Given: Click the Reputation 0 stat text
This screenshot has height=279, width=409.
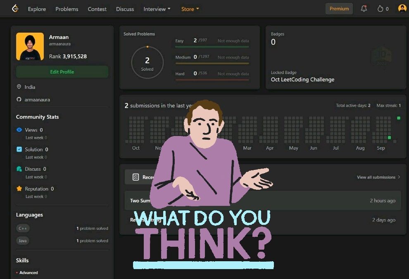Looking at the screenshot, I should coord(39,189).
